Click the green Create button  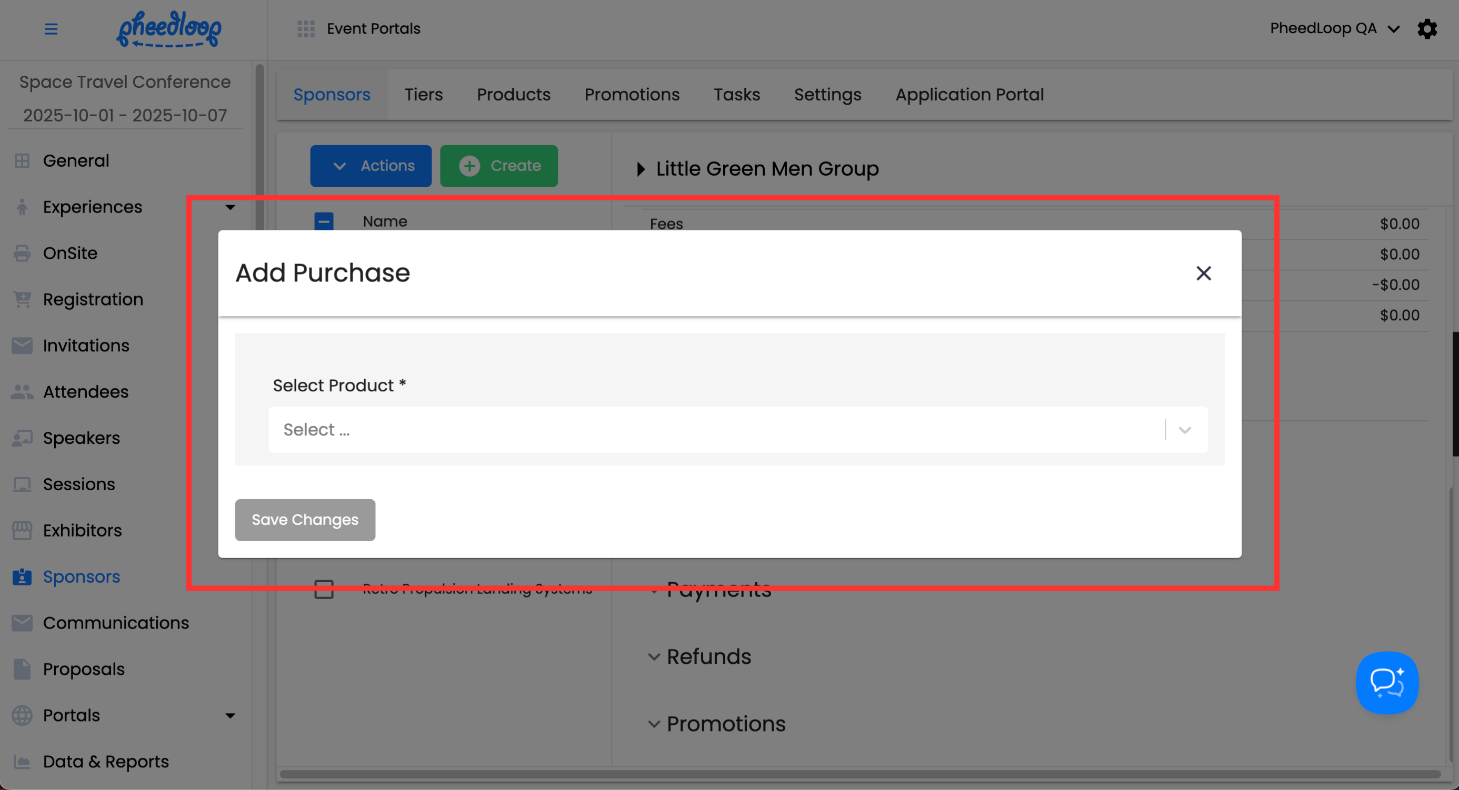click(x=498, y=166)
